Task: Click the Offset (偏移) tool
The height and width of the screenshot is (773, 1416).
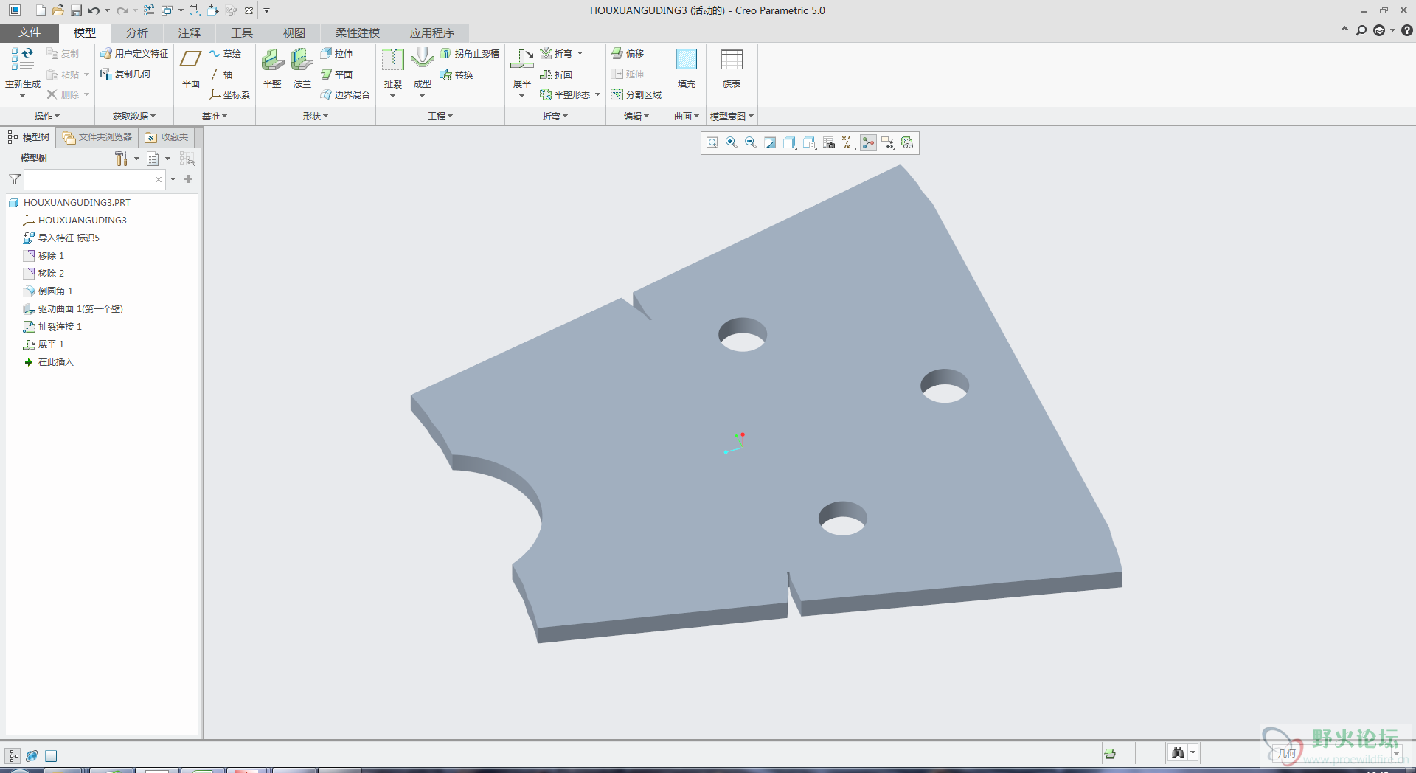Action: pyautogui.click(x=628, y=53)
